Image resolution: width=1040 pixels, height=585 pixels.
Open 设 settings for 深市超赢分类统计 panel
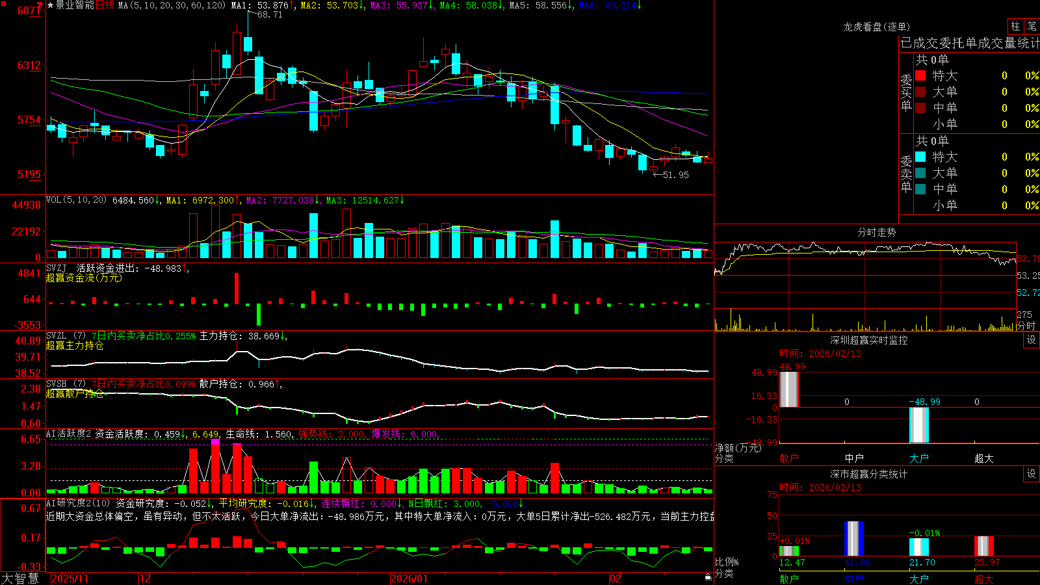(1032, 474)
